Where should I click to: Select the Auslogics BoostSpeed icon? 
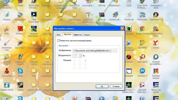pyautogui.click(x=129, y=45)
